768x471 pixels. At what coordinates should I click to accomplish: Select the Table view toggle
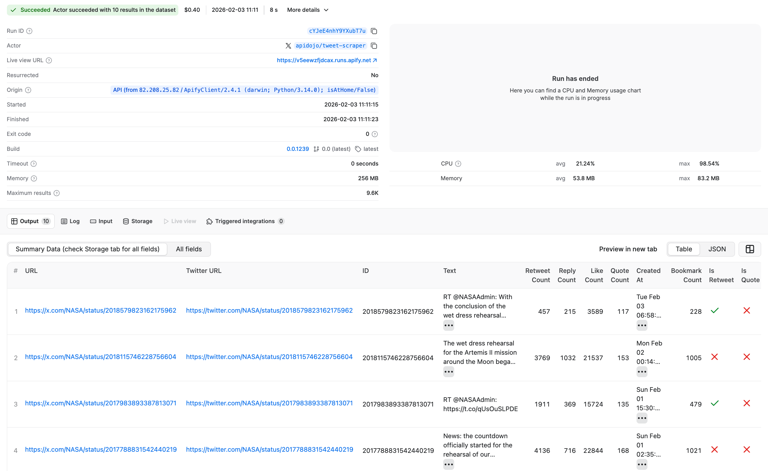[683, 249]
